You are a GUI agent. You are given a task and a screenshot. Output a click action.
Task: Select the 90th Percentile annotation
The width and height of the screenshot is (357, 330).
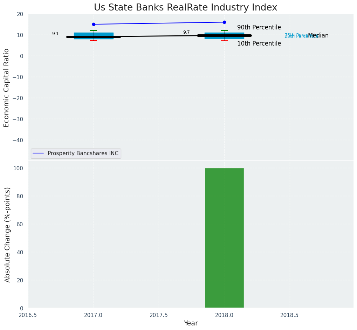tap(259, 27)
